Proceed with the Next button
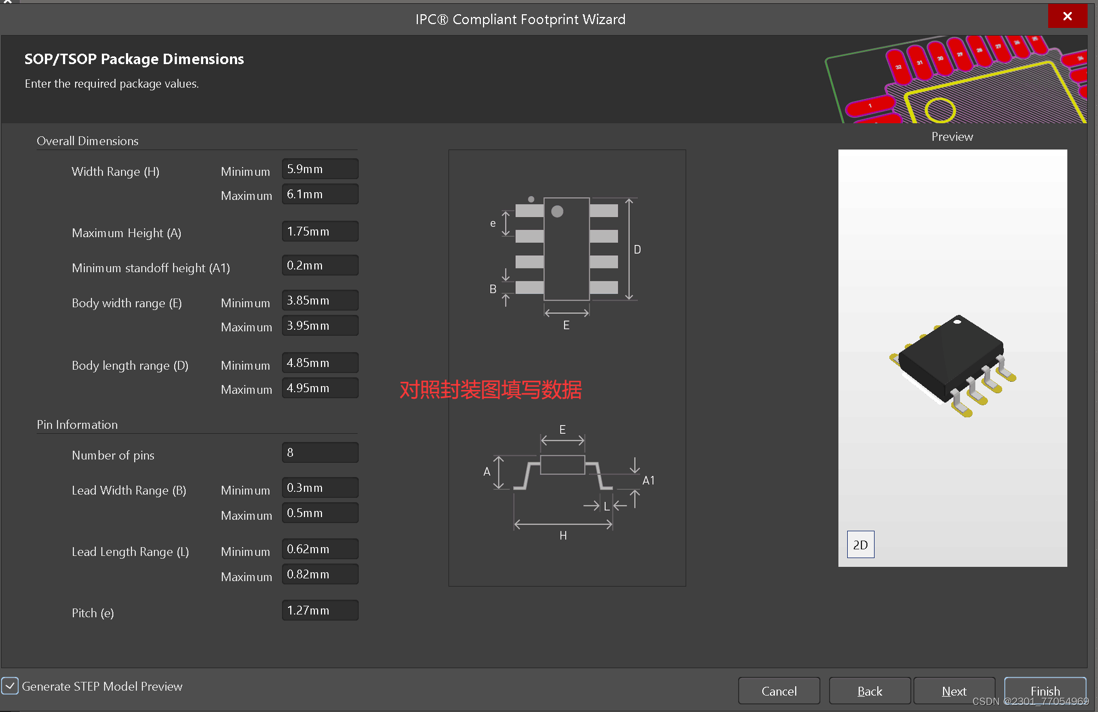 954,691
